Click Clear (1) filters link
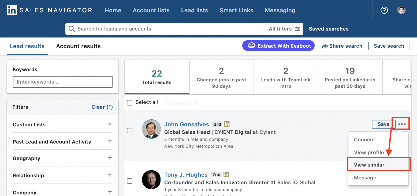This screenshot has width=417, height=196. coord(102,107)
